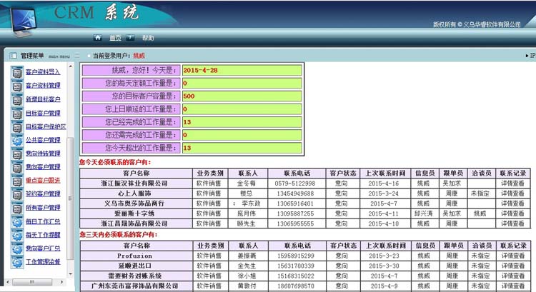
Task: Open the 每天工作提醒 link
Action: (43, 235)
